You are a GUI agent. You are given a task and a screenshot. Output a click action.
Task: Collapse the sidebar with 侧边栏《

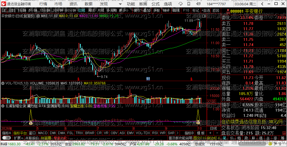(214, 138)
